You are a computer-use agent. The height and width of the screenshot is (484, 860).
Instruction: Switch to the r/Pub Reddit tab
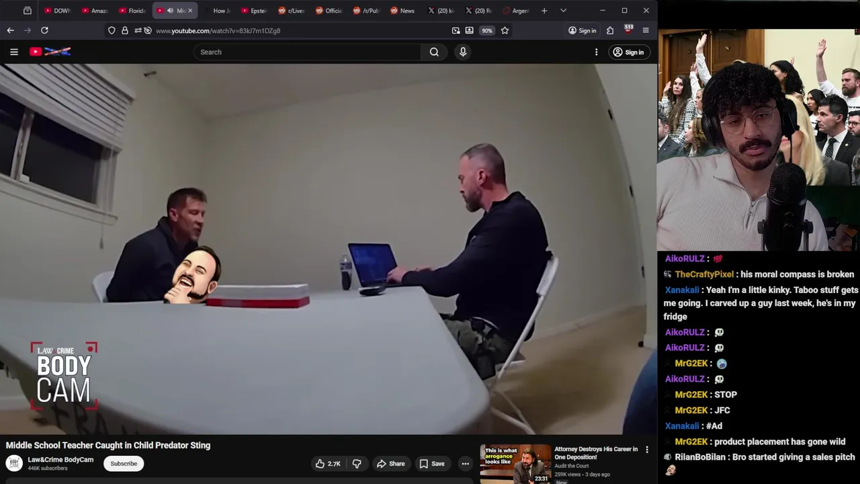click(368, 11)
